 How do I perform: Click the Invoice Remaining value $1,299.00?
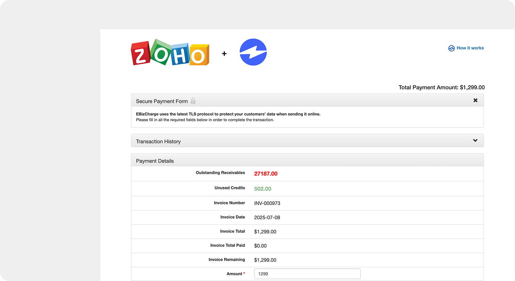(265, 260)
